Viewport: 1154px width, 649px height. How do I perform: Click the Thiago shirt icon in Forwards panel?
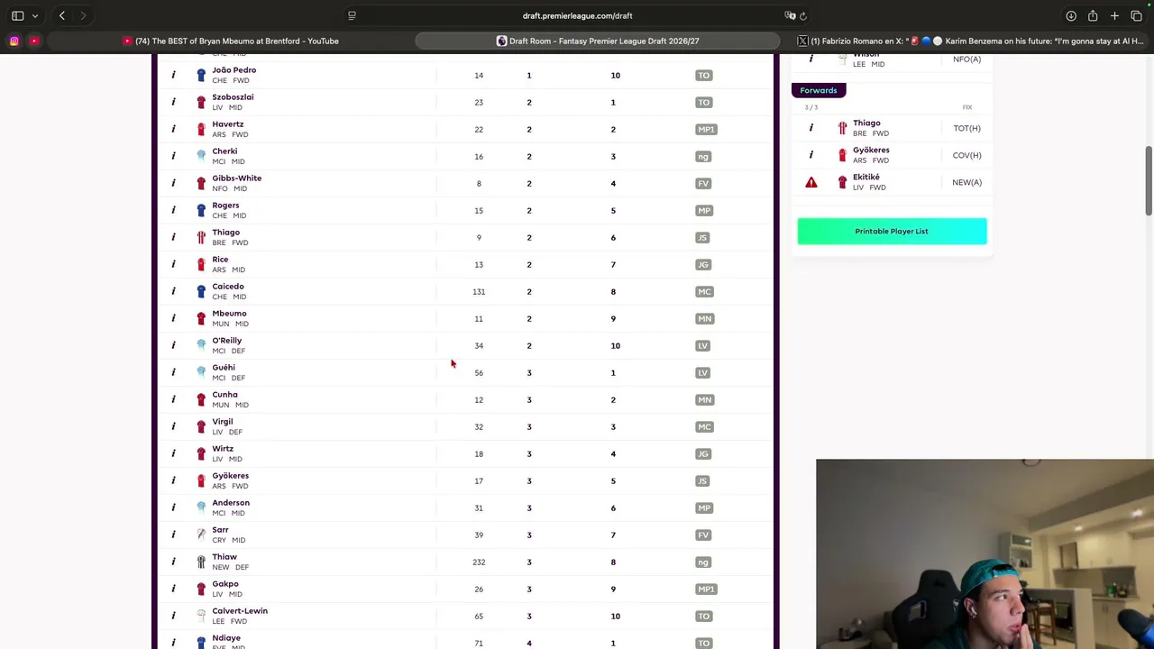tap(842, 128)
